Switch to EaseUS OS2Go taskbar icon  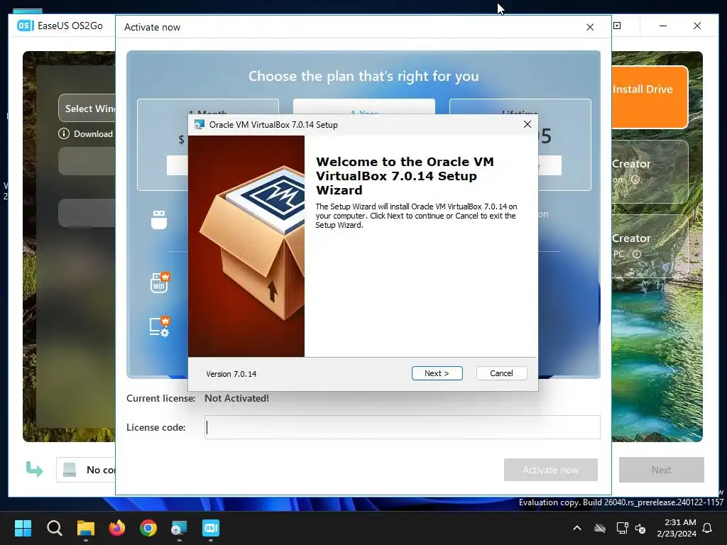(x=211, y=528)
